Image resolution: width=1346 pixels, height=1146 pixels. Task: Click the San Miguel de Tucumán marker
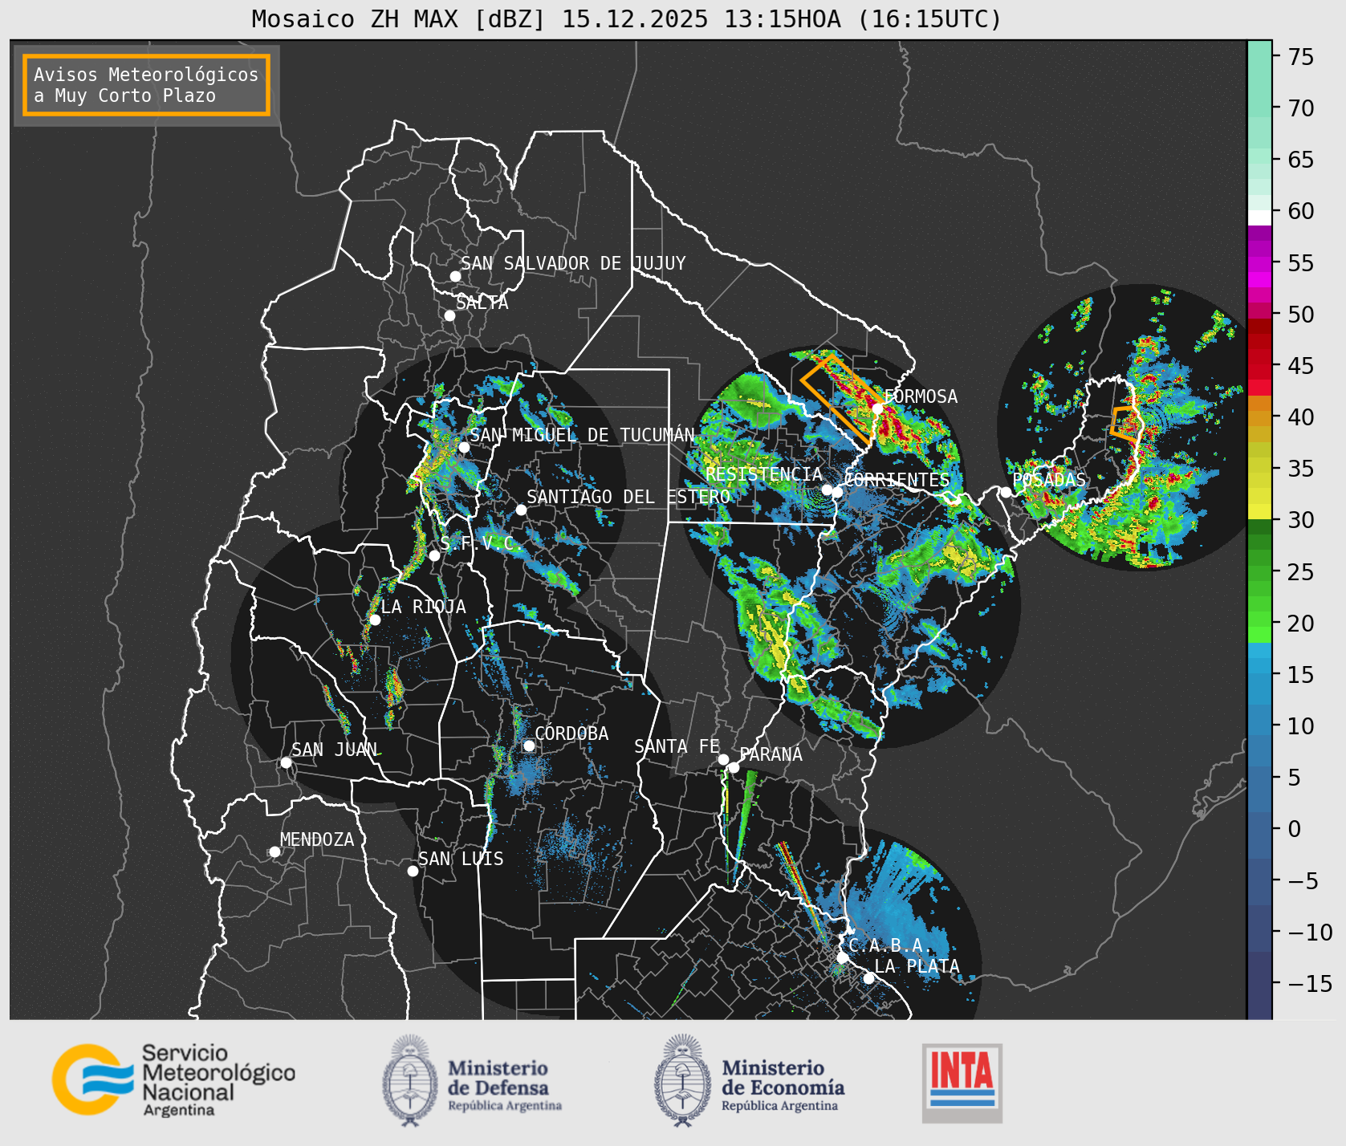464,447
